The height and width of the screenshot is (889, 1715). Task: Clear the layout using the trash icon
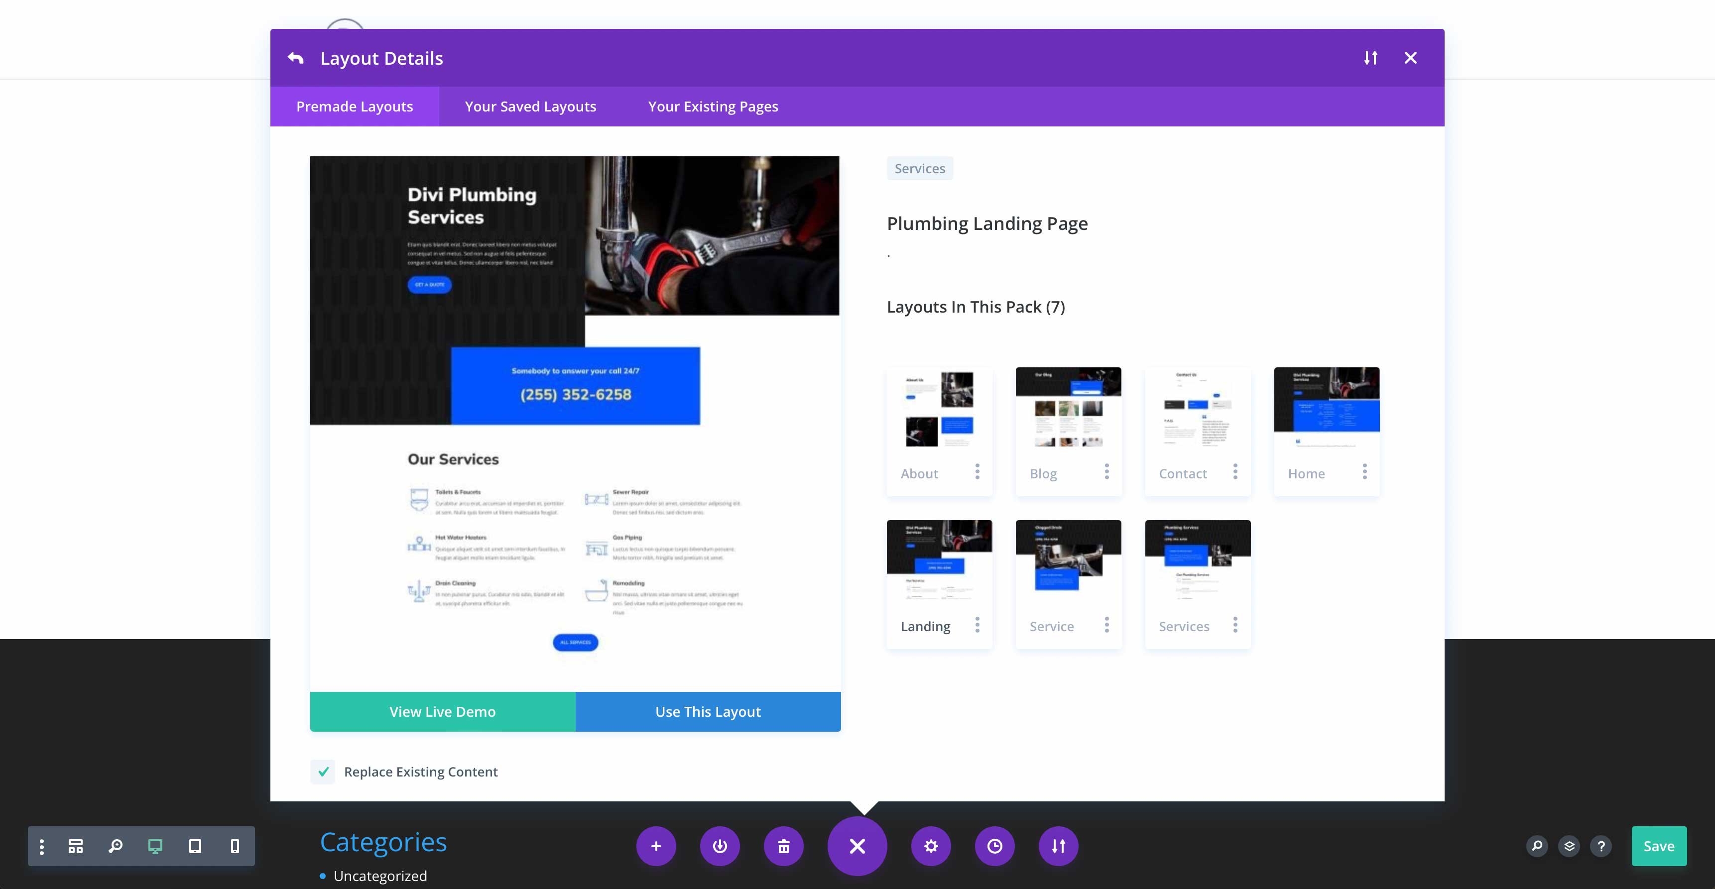pyautogui.click(x=784, y=846)
